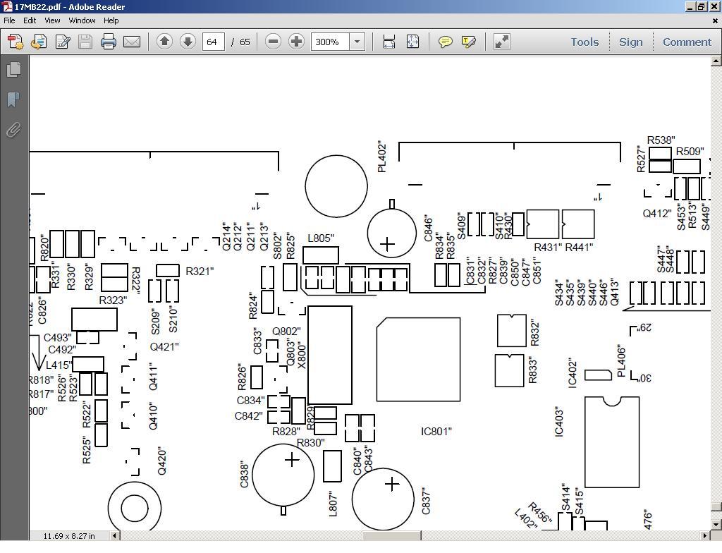The image size is (722, 553).
Task: Click the zoom value field 300%
Action: pyautogui.click(x=330, y=42)
